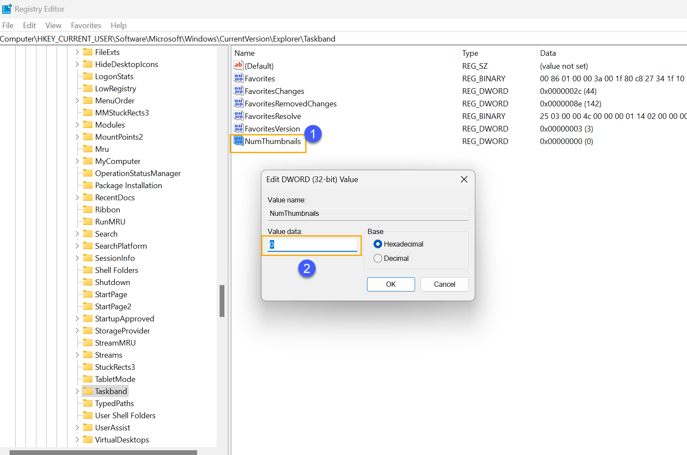Expand the Streams key
The height and width of the screenshot is (455, 687).
pos(77,355)
